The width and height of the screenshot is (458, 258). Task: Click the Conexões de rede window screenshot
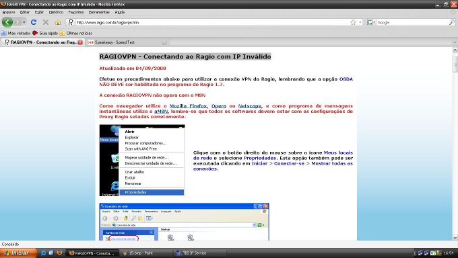pyautogui.click(x=185, y=222)
